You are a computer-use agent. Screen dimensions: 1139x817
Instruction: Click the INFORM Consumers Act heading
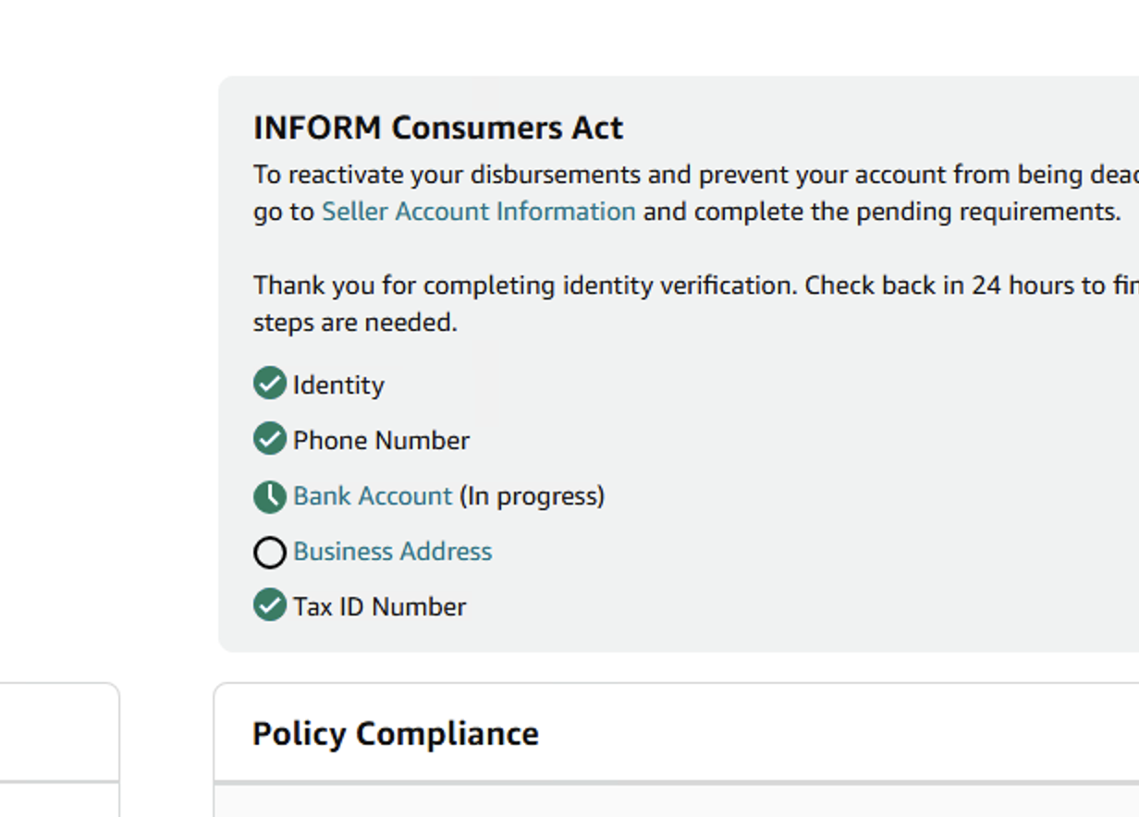pos(438,128)
